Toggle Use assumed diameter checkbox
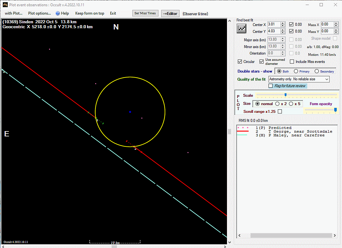The width and height of the screenshot is (342, 248). (x=261, y=61)
